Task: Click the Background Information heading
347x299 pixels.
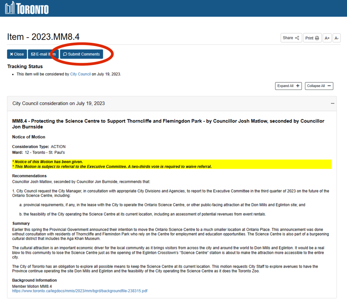Action: click(34, 280)
